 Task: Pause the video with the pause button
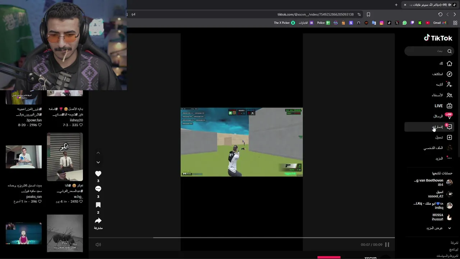coord(387,245)
